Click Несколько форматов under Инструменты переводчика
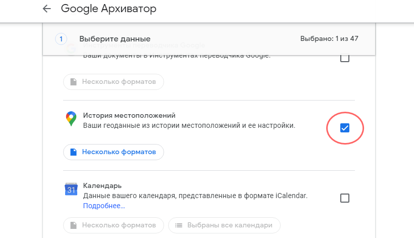This screenshot has height=238, width=414. click(x=114, y=82)
